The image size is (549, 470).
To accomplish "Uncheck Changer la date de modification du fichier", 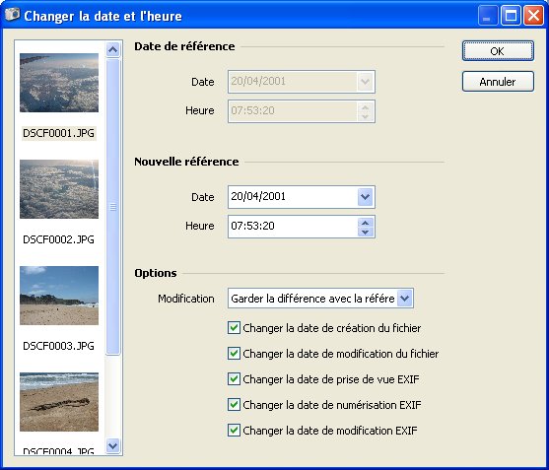I will coord(234,354).
